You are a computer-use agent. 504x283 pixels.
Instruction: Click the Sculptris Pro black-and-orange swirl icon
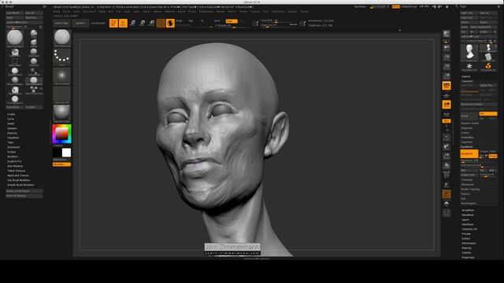pyautogui.click(x=170, y=23)
